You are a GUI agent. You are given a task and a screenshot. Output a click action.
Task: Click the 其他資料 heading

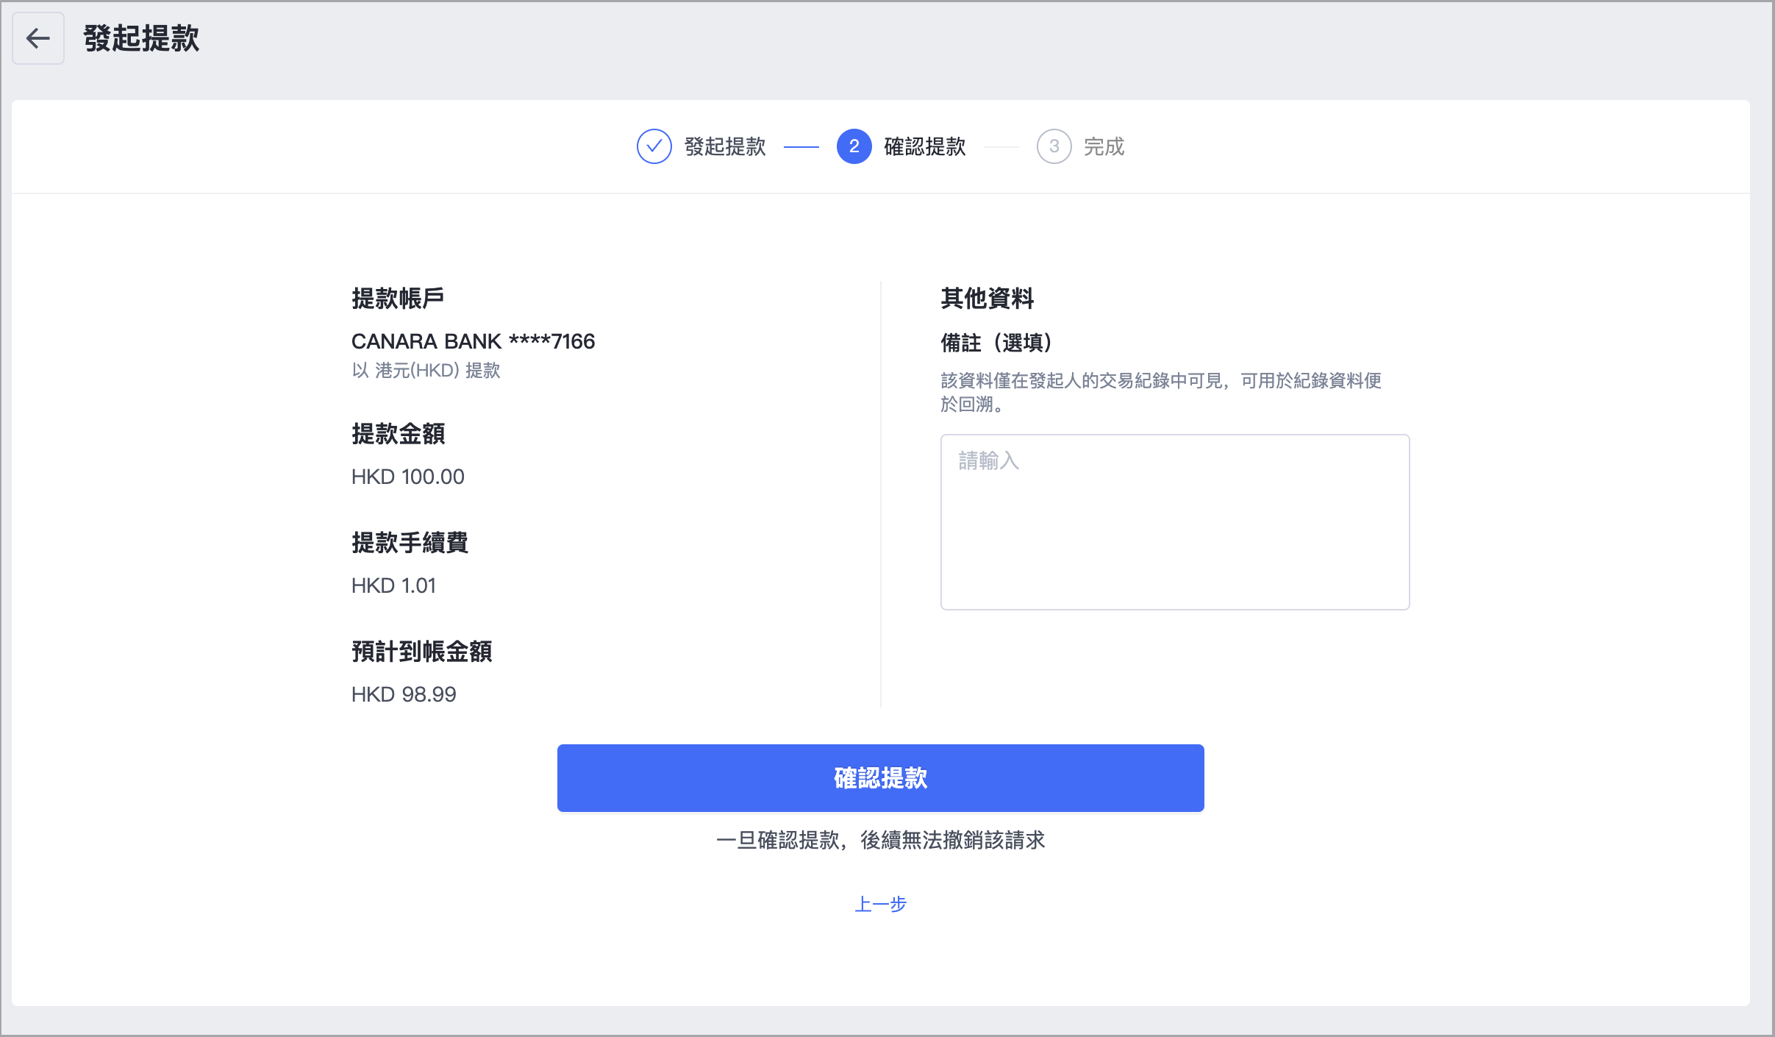pos(988,298)
